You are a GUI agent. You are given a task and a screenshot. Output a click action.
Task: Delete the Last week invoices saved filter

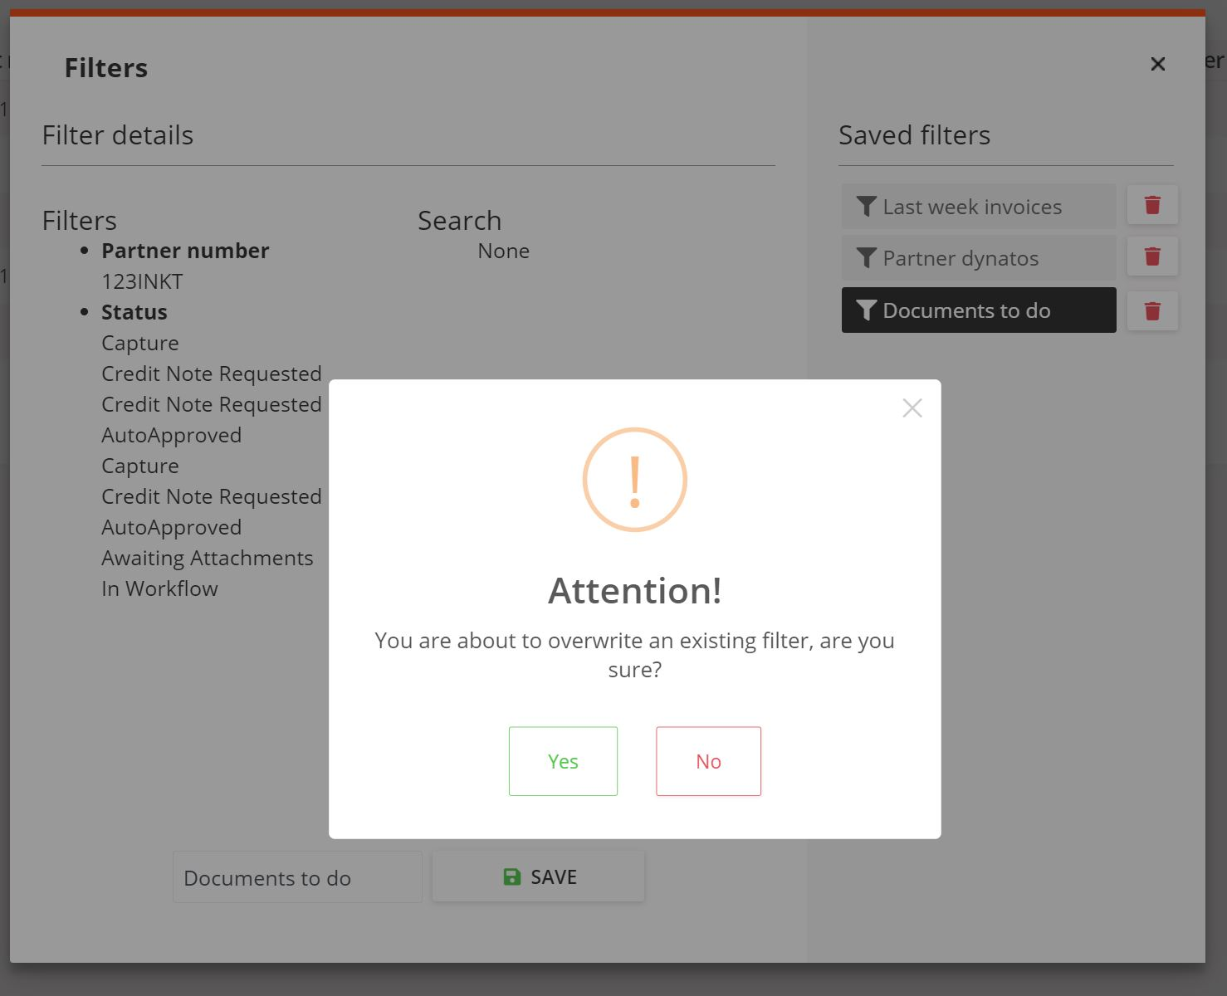[1151, 205]
